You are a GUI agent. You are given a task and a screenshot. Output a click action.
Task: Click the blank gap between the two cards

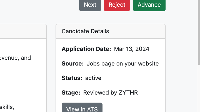(x=51, y=68)
